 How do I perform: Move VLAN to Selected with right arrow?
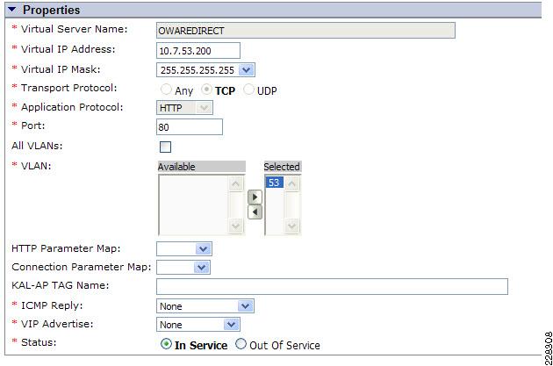[255, 197]
